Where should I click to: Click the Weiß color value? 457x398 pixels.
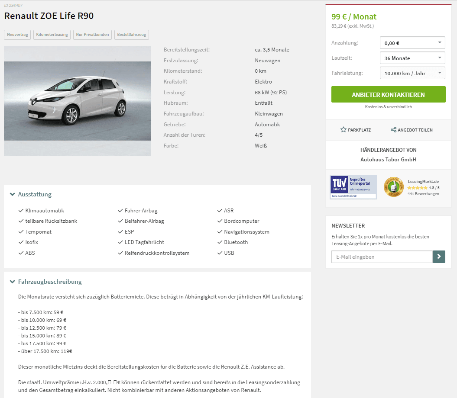pos(261,146)
